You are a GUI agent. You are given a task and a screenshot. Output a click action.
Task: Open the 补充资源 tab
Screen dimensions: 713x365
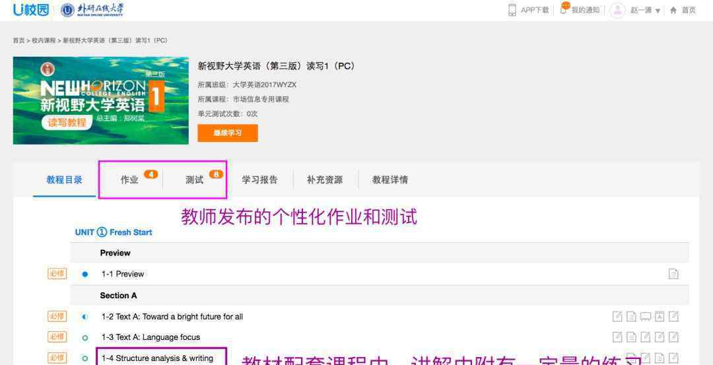pyautogui.click(x=325, y=180)
